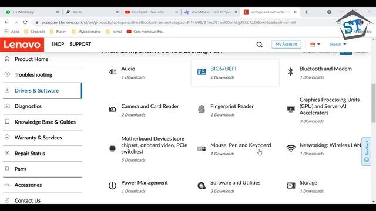
Task: Open Networking: Wireless LAN link
Action: [x=330, y=145]
